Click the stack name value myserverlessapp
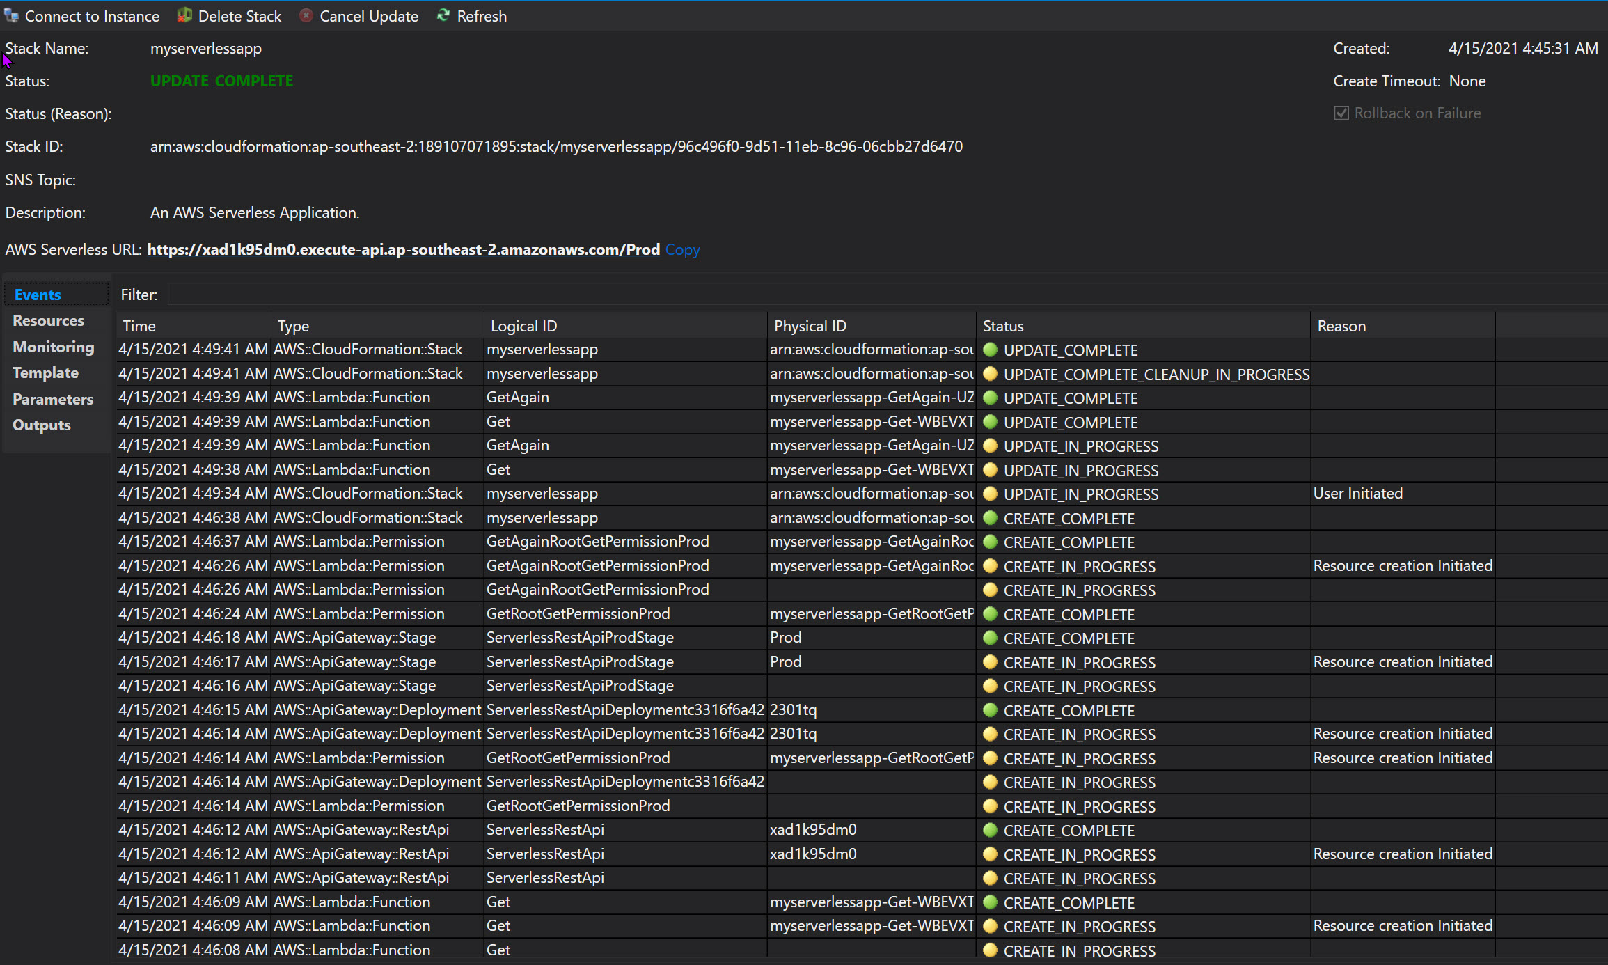The width and height of the screenshot is (1608, 965). pyautogui.click(x=206, y=48)
